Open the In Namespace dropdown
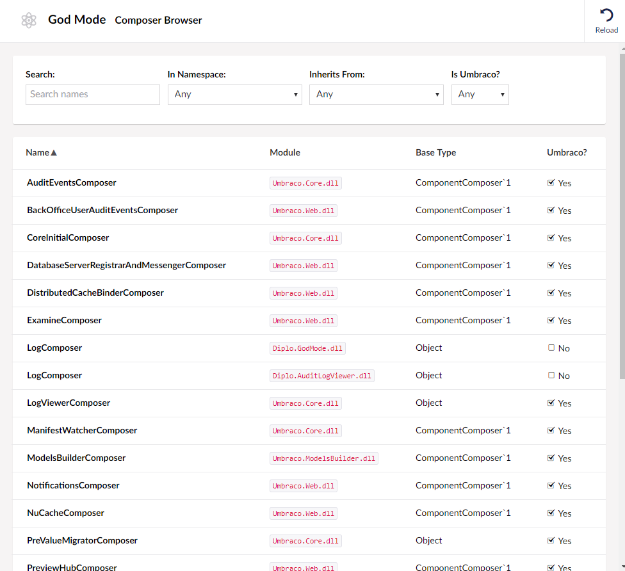Viewport: 625px width, 571px height. [235, 95]
